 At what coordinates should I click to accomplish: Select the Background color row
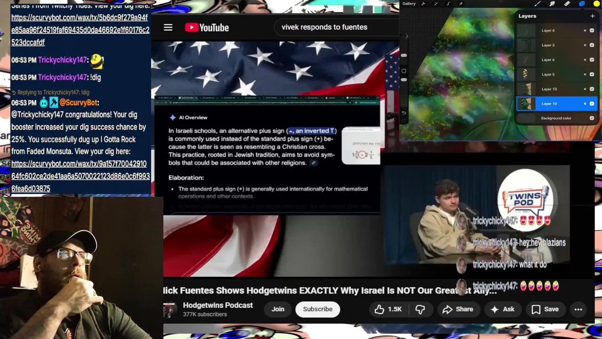pyautogui.click(x=557, y=118)
